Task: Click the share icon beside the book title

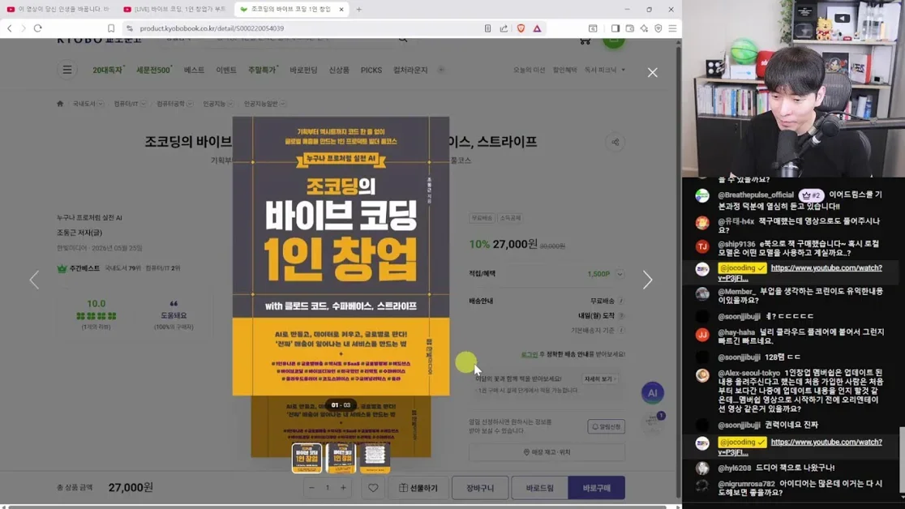Action: coord(615,142)
